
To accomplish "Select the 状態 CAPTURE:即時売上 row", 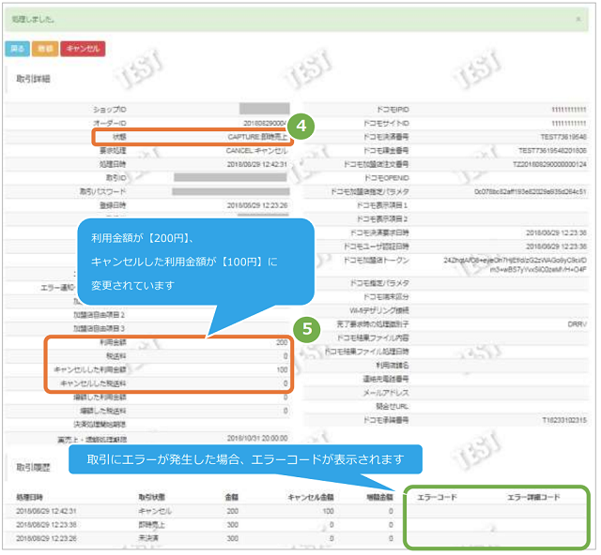I will (x=192, y=136).
